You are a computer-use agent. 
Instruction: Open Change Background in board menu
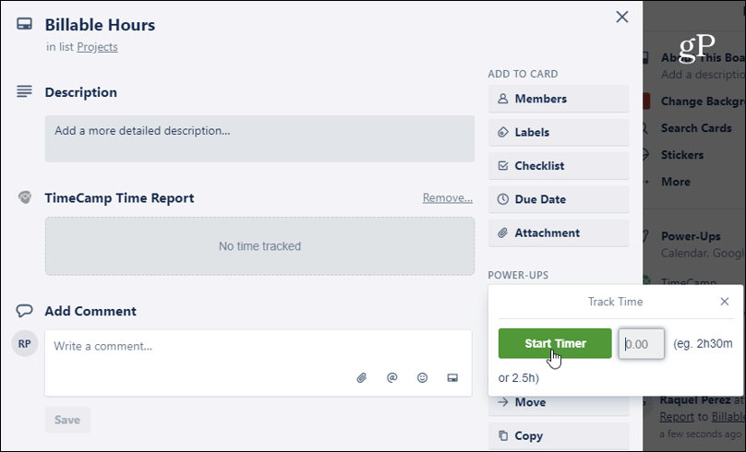tap(703, 101)
